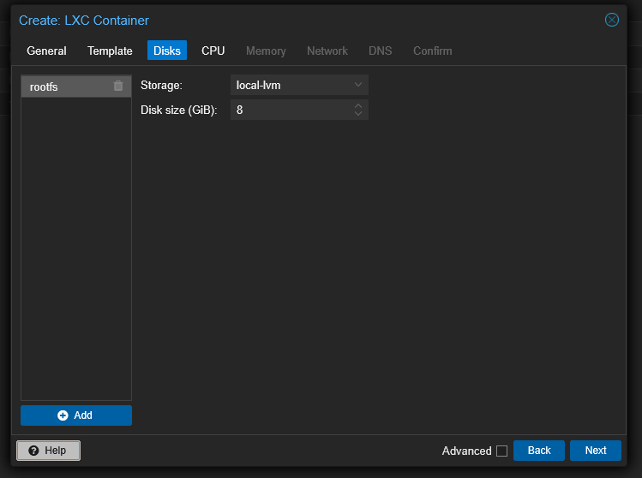Close the Create LXC Container dialog
The width and height of the screenshot is (642, 478).
tap(612, 20)
